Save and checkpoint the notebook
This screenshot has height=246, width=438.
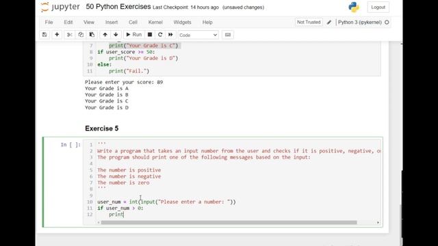click(44, 35)
